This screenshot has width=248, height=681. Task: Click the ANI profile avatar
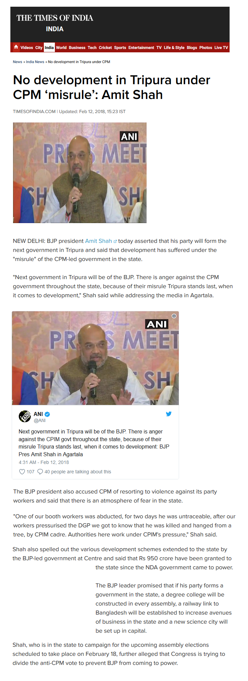[25, 416]
